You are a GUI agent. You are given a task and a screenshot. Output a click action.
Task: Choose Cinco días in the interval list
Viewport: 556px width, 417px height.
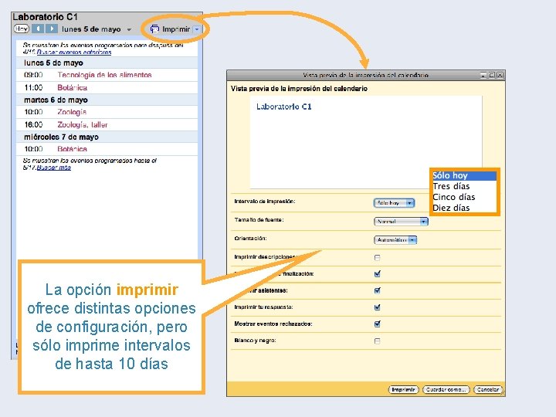pyautogui.click(x=464, y=197)
